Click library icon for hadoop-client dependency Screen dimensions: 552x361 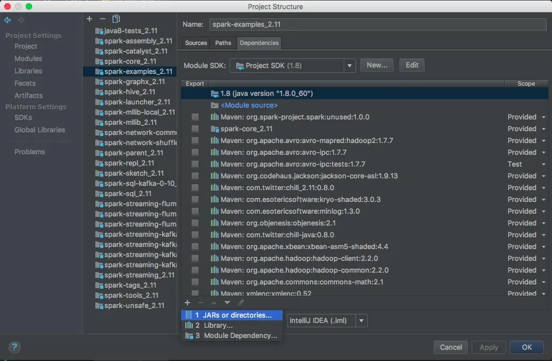(x=214, y=258)
